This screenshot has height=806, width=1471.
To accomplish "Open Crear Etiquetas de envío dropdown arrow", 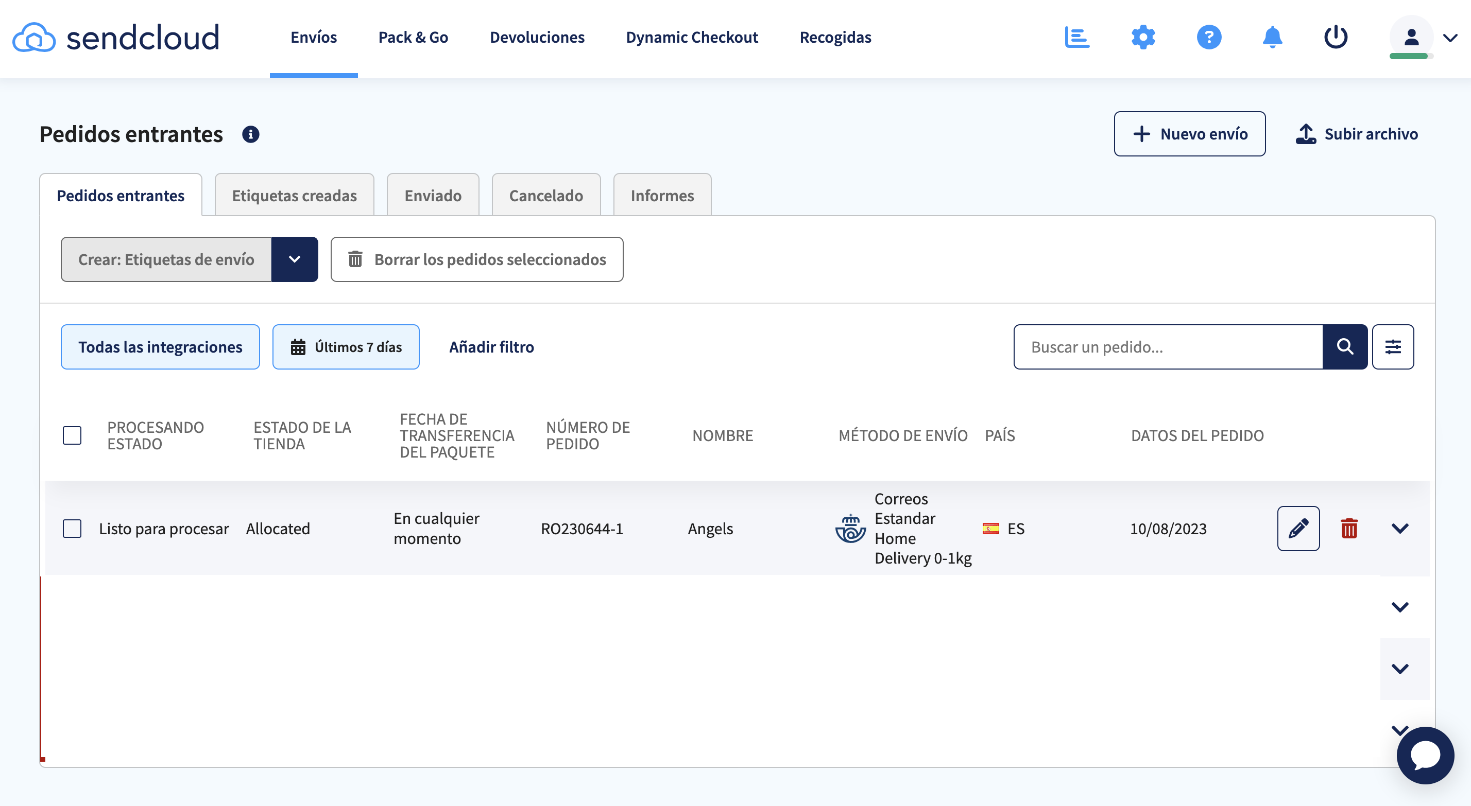I will click(x=294, y=259).
